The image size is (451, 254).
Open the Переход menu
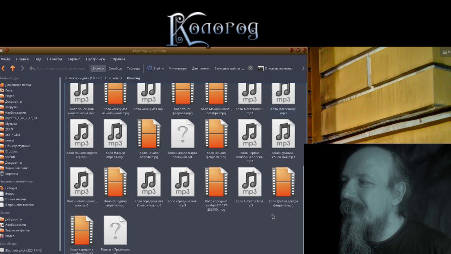coord(54,59)
